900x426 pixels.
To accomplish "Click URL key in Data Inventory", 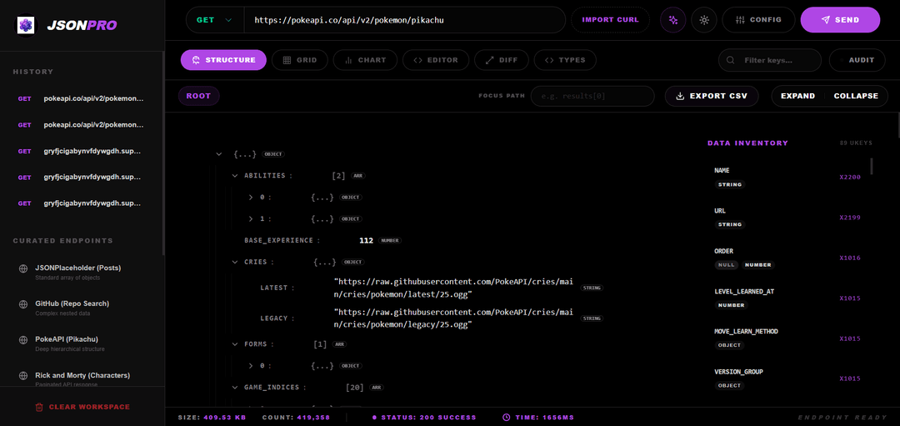I will coord(720,211).
